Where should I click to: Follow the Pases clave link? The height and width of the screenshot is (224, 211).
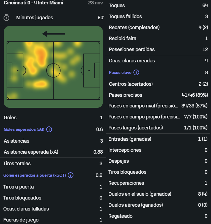(x=120, y=73)
